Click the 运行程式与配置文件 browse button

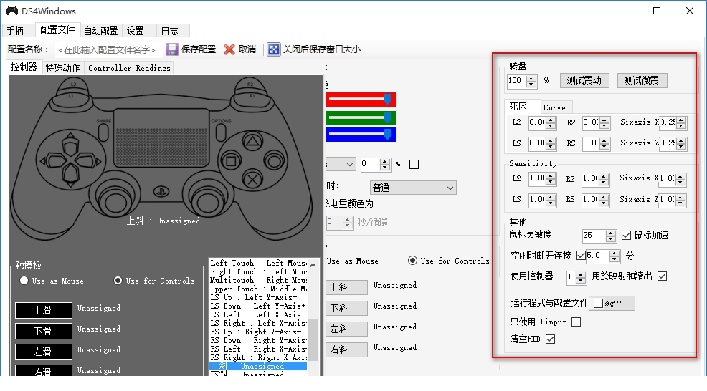pos(613,303)
